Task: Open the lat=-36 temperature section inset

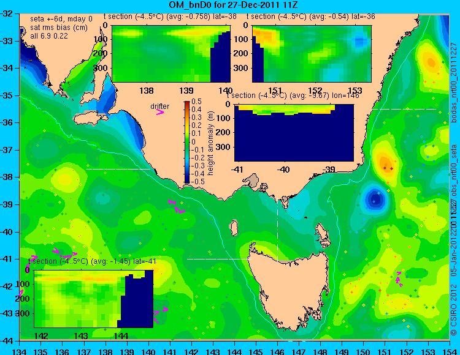Action: (x=312, y=54)
